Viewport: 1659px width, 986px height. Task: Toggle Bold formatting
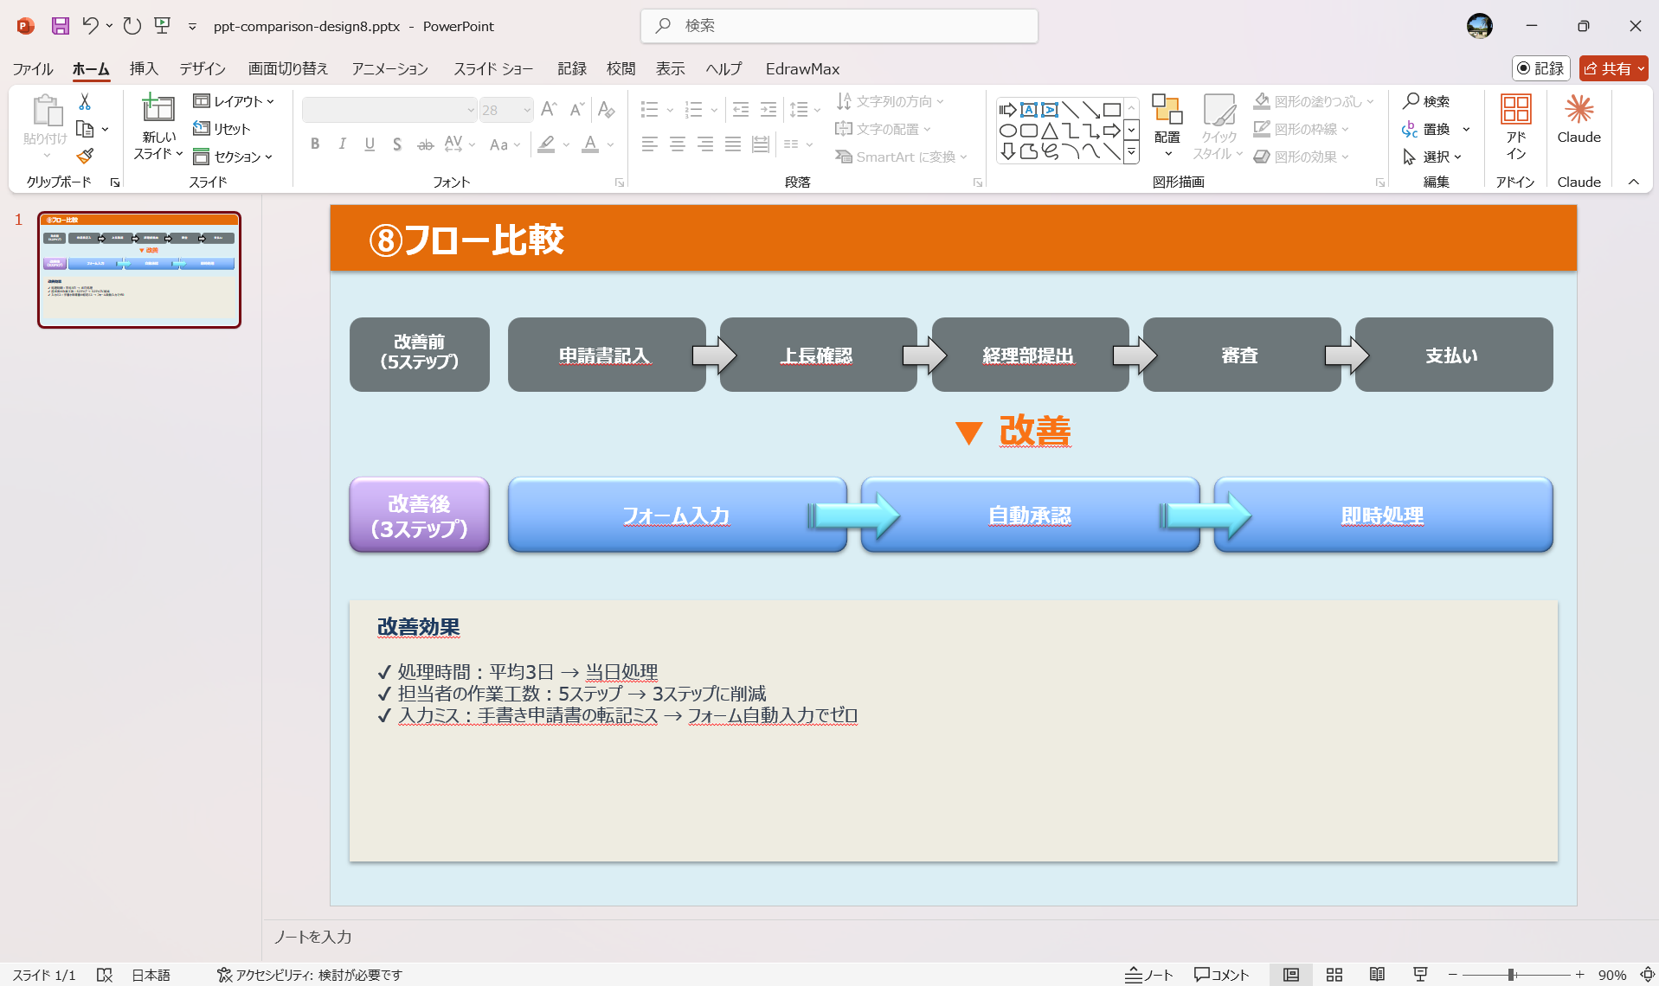[x=315, y=144]
